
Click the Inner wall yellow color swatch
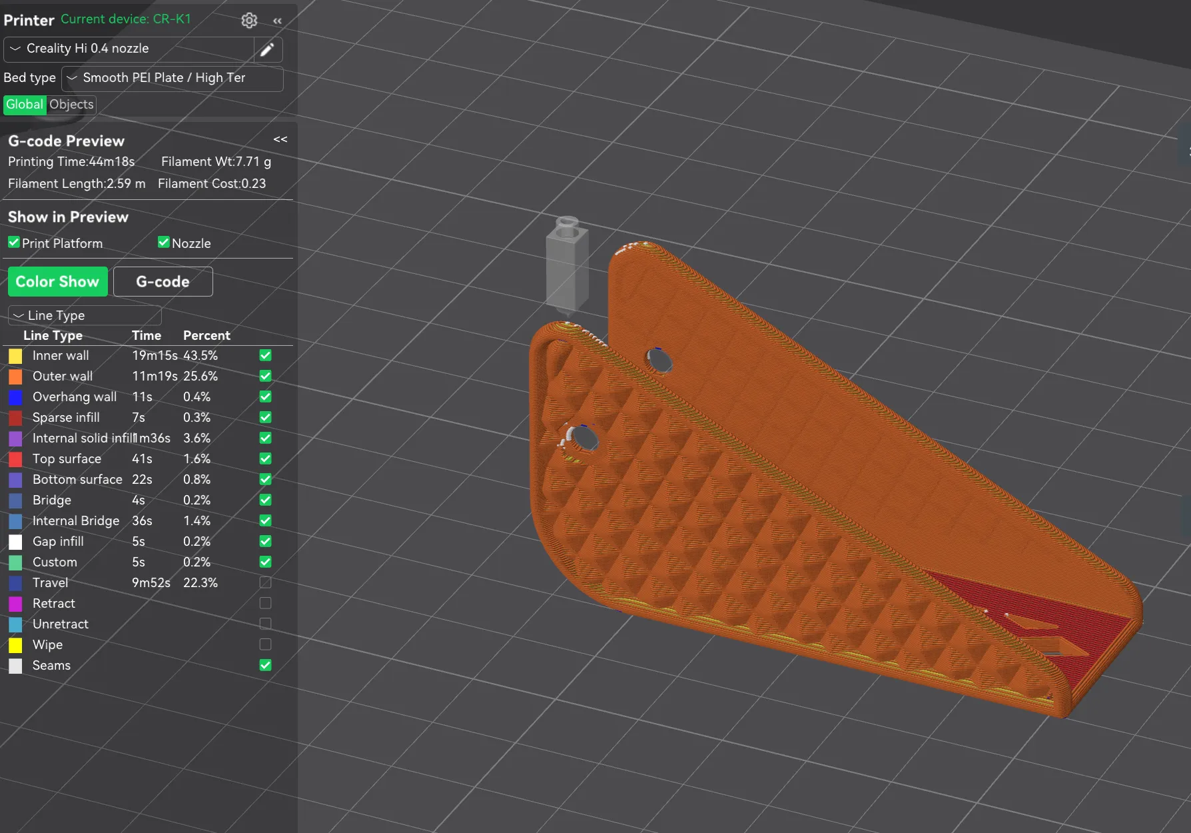[x=15, y=356]
